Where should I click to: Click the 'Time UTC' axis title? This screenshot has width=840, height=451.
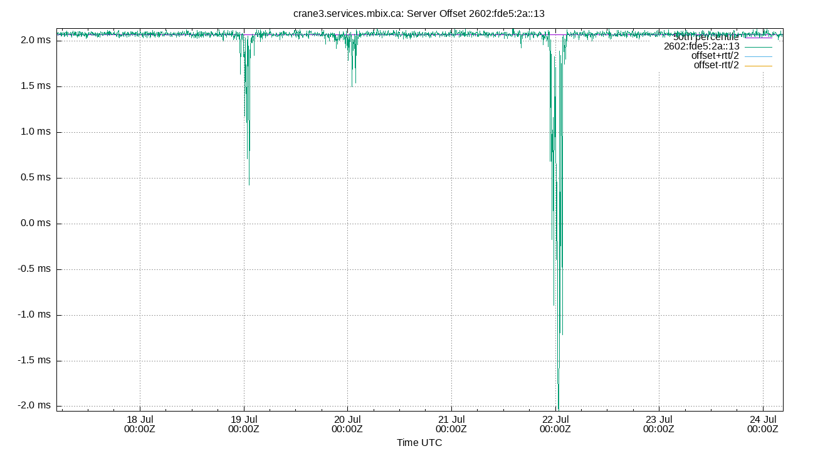coord(419,443)
